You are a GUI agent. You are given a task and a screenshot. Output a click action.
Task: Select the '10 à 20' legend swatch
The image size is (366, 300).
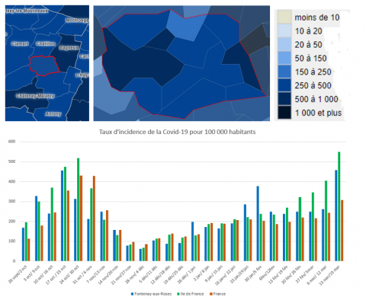(284, 30)
